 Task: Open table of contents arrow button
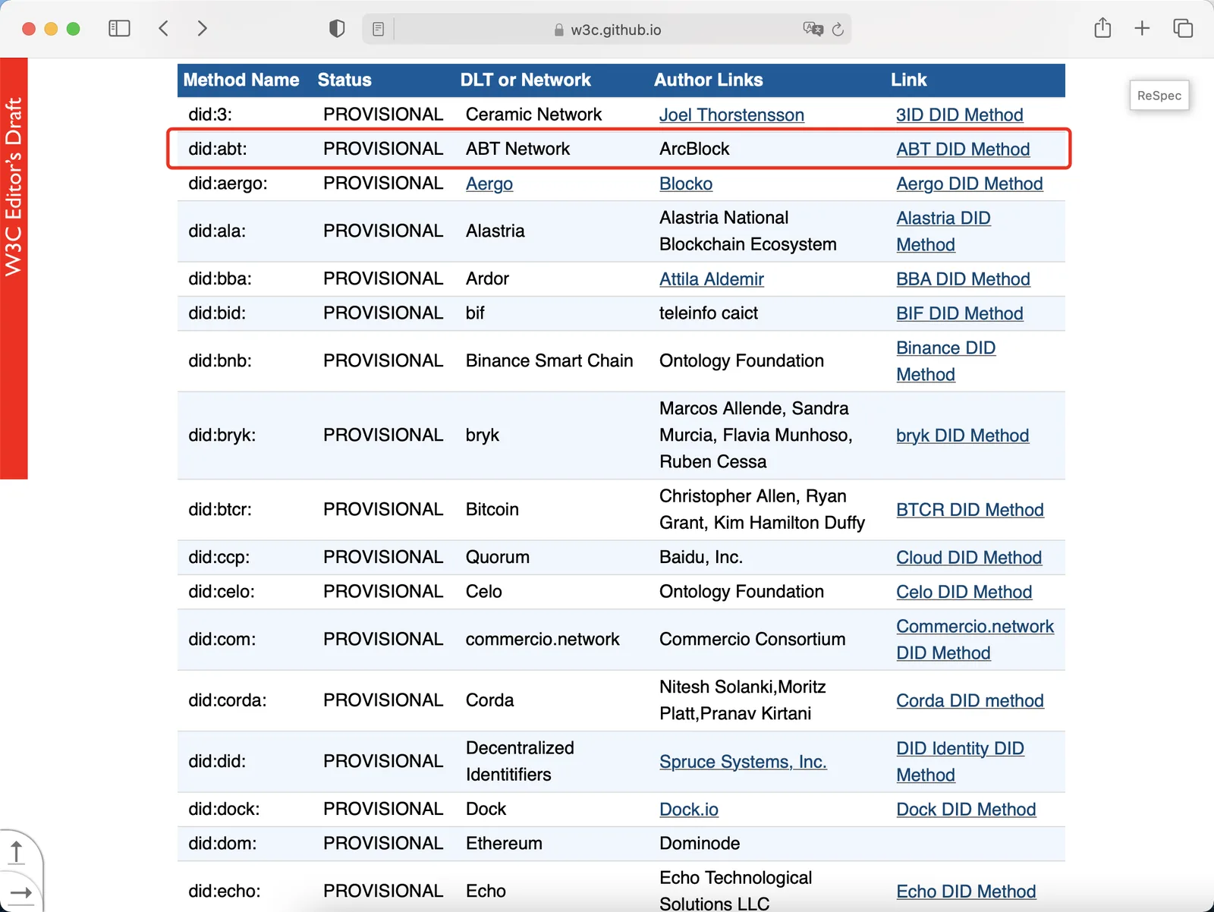pos(20,893)
